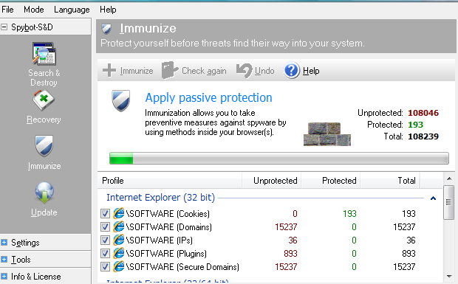The height and width of the screenshot is (284, 458).
Task: Open the Mode menu
Action: tap(34, 10)
